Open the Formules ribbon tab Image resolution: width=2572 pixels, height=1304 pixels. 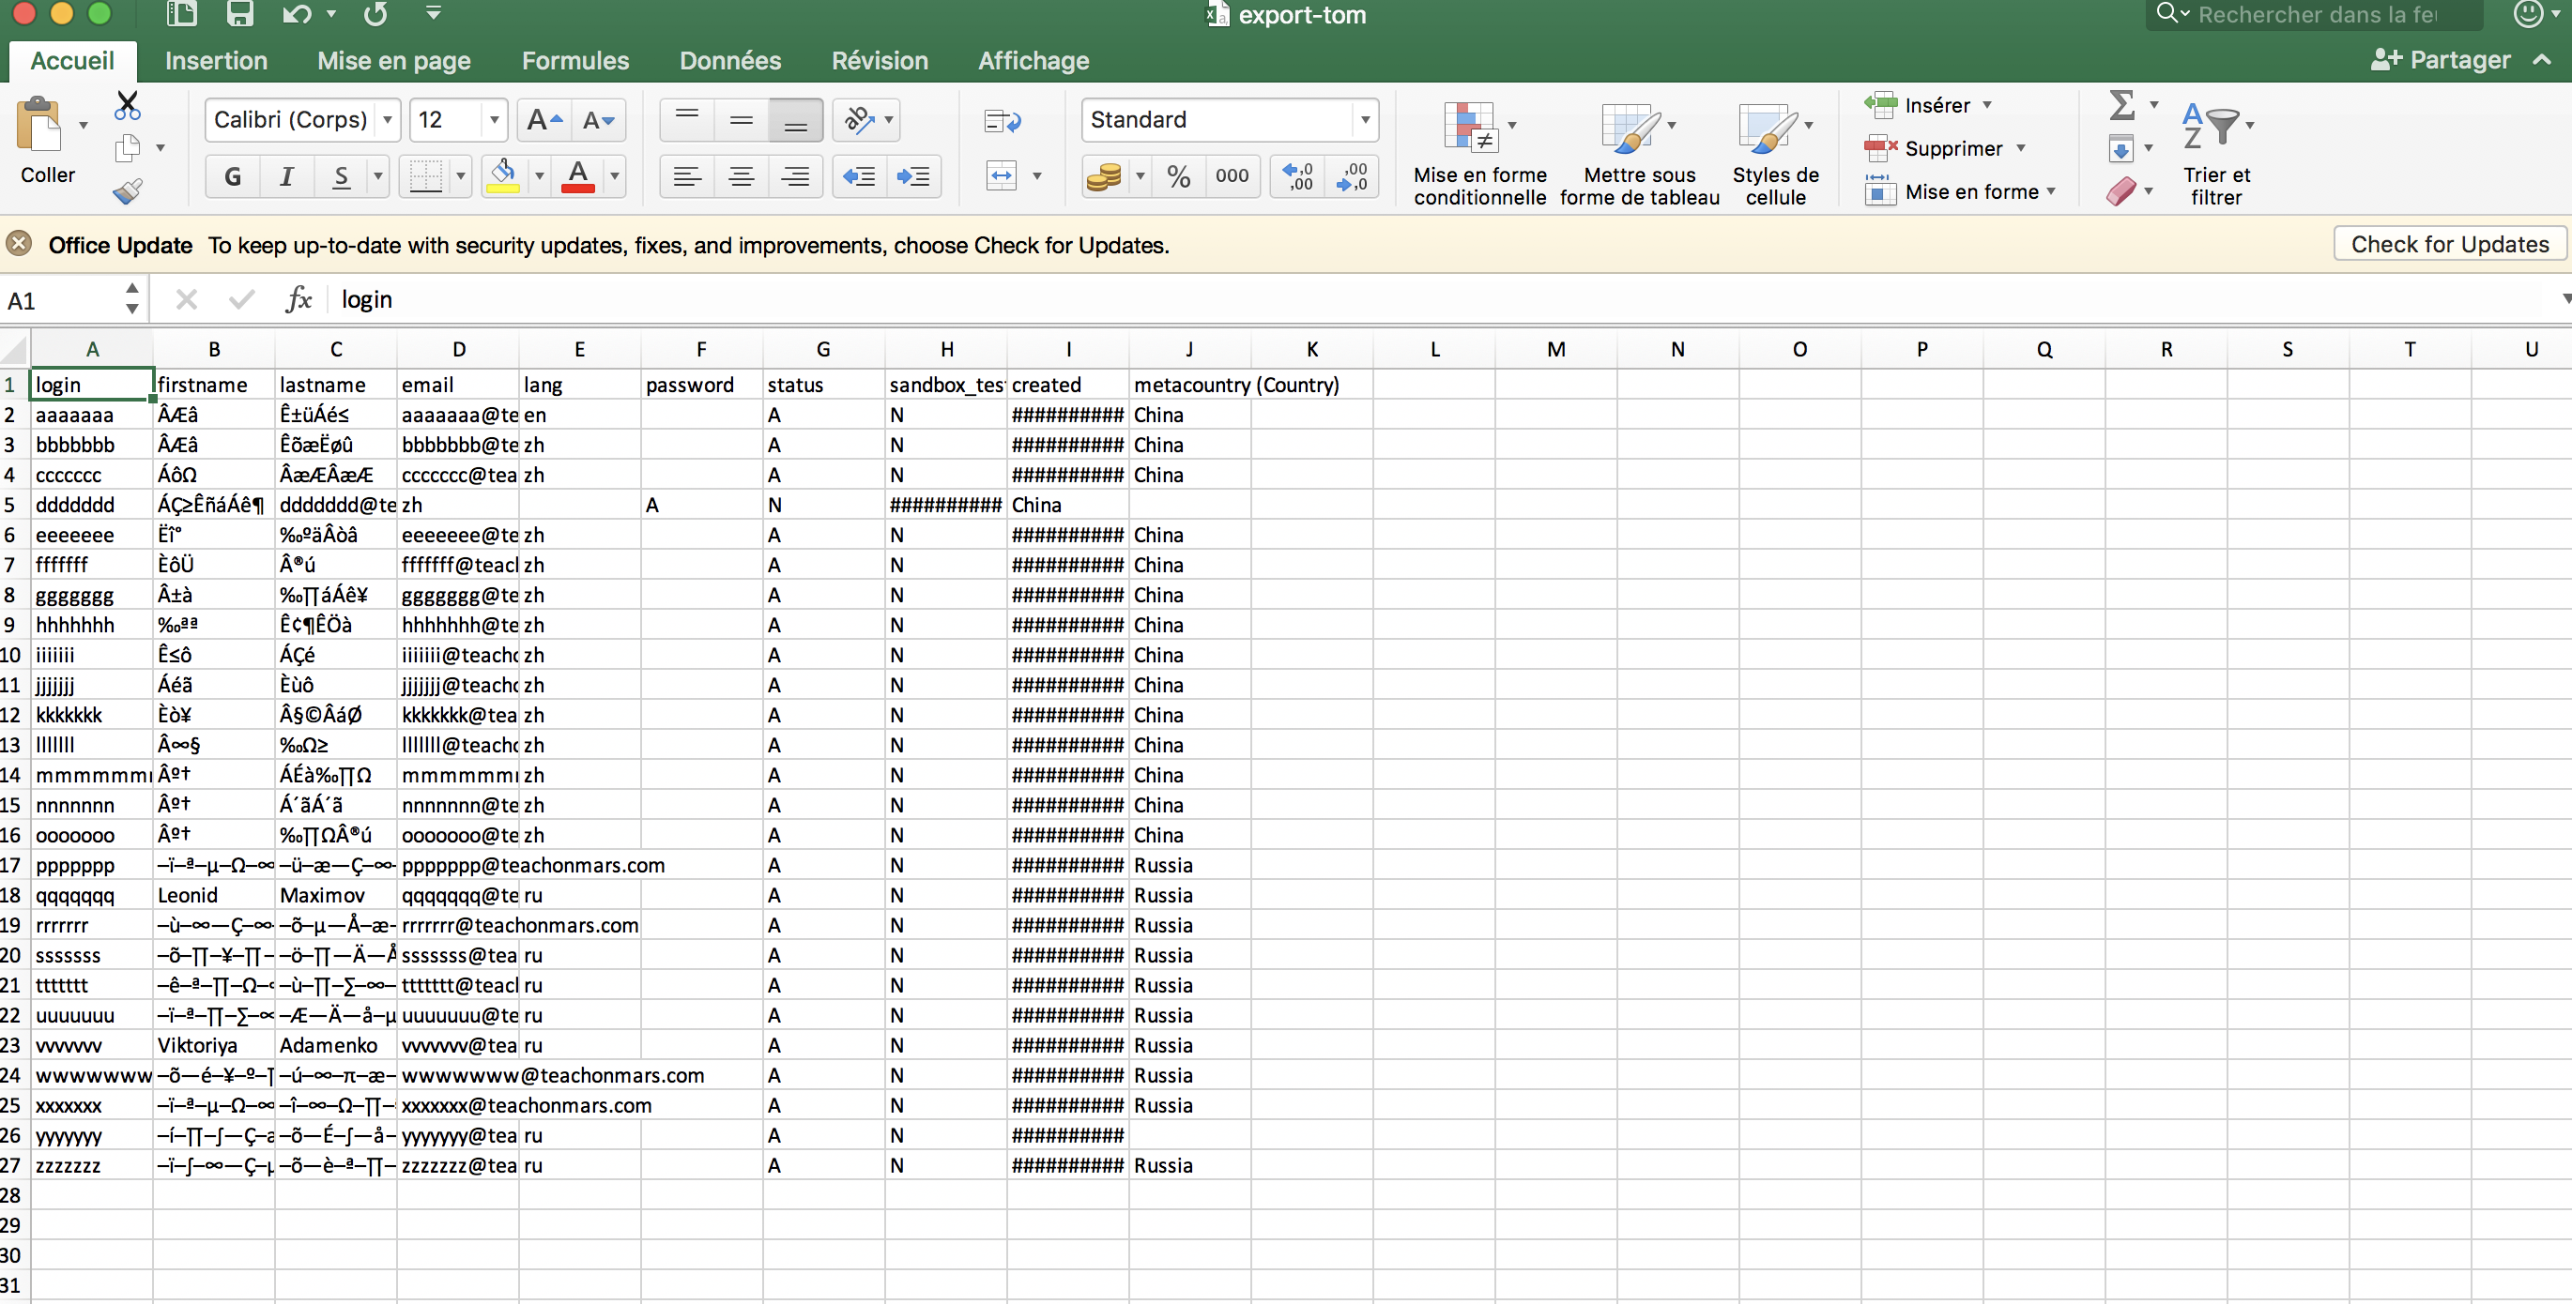click(574, 60)
